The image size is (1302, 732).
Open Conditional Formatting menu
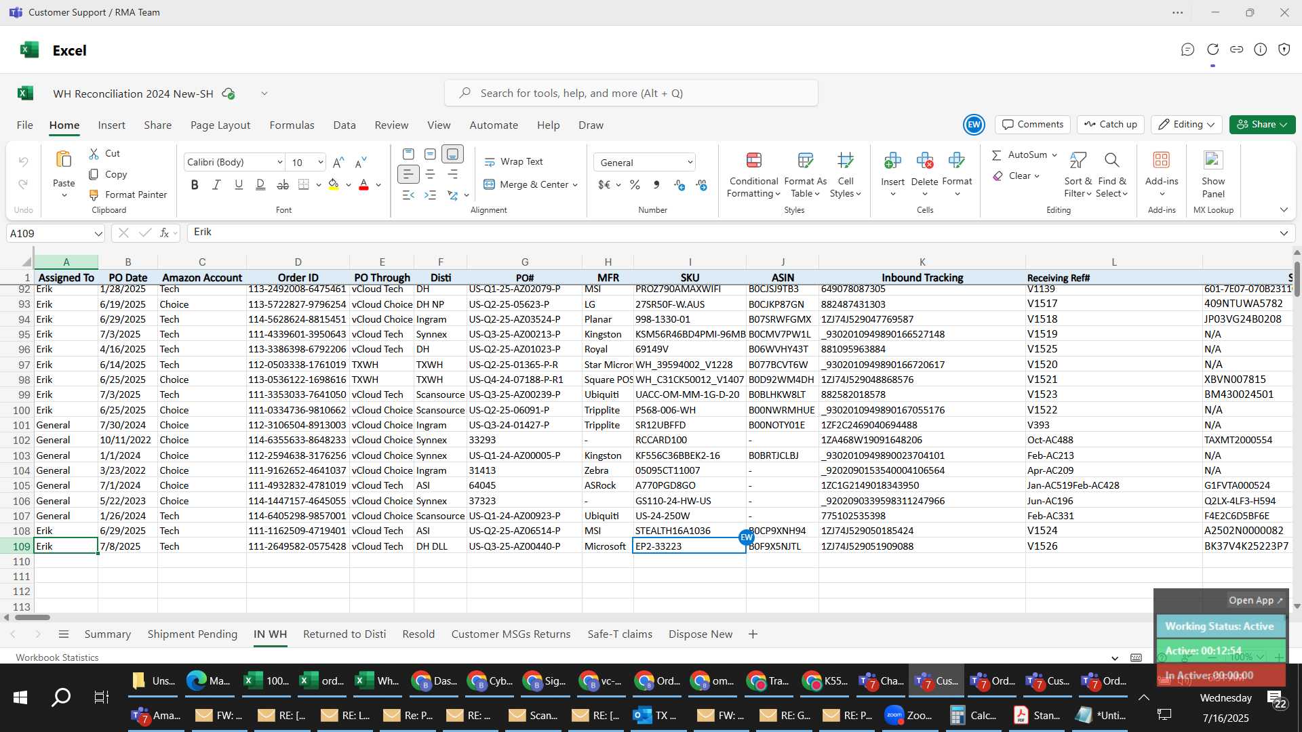(x=753, y=175)
